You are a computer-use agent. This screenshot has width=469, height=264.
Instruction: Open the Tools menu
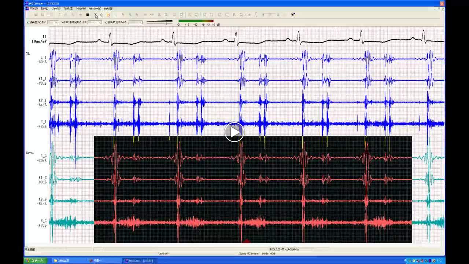68,8
